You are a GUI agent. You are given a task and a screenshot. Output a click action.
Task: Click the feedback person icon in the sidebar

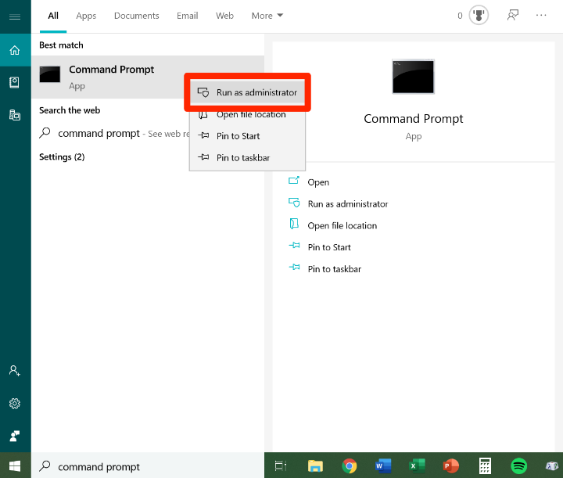coord(15,436)
